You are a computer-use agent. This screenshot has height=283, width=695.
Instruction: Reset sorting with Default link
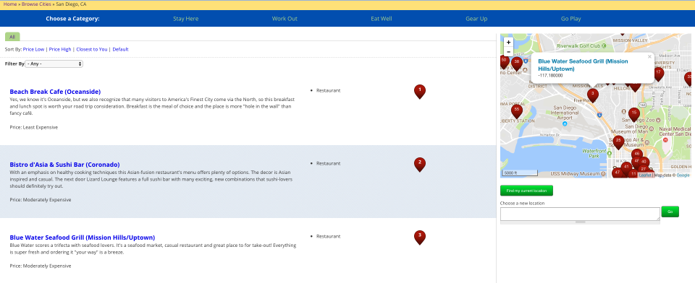121,50
